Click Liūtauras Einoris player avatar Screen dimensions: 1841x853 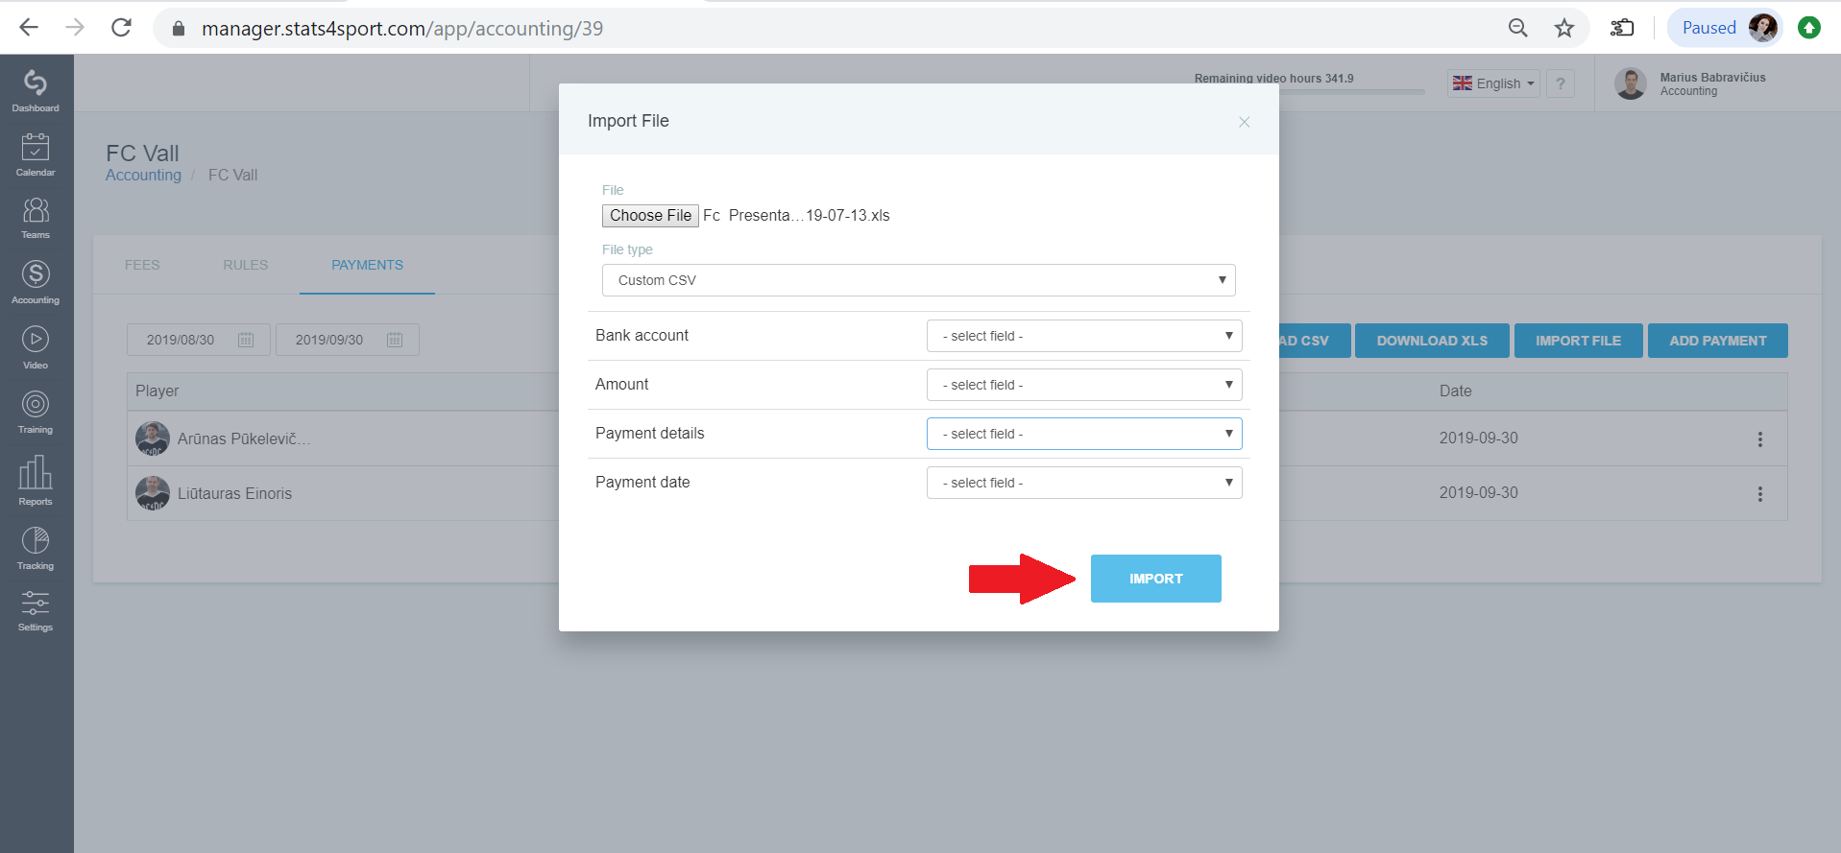[153, 493]
